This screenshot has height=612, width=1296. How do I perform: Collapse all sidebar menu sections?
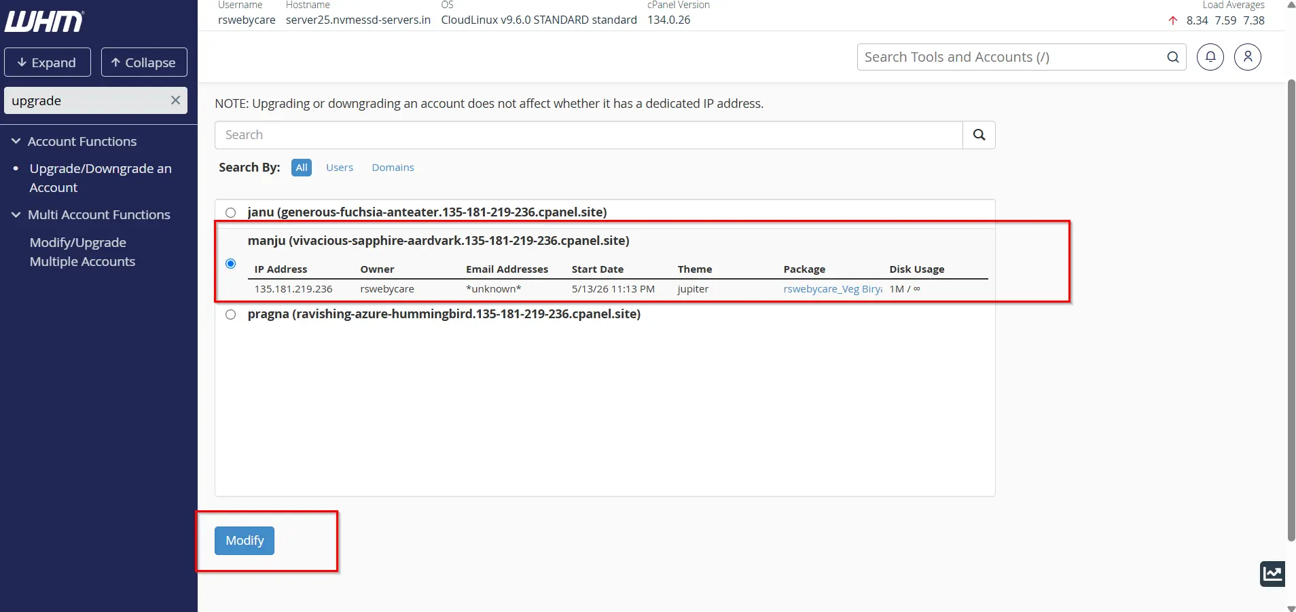point(144,62)
